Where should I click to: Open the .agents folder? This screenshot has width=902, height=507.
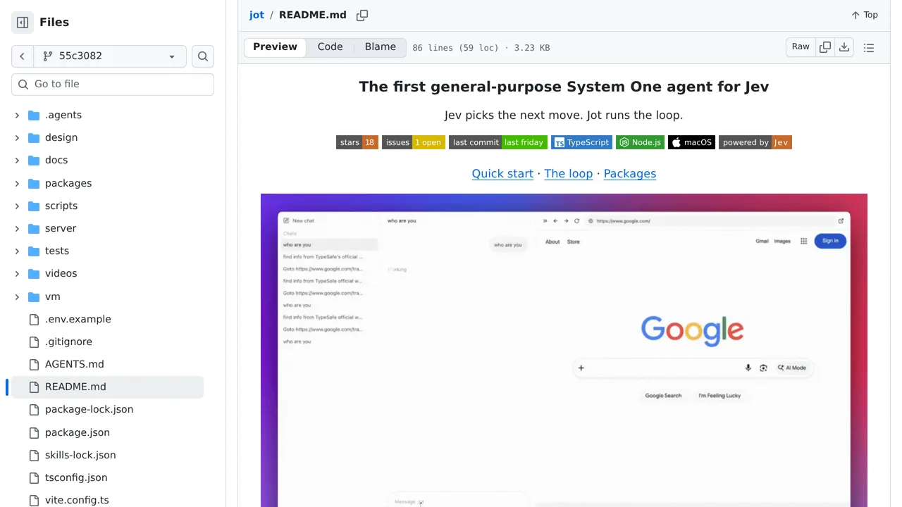[x=63, y=115]
